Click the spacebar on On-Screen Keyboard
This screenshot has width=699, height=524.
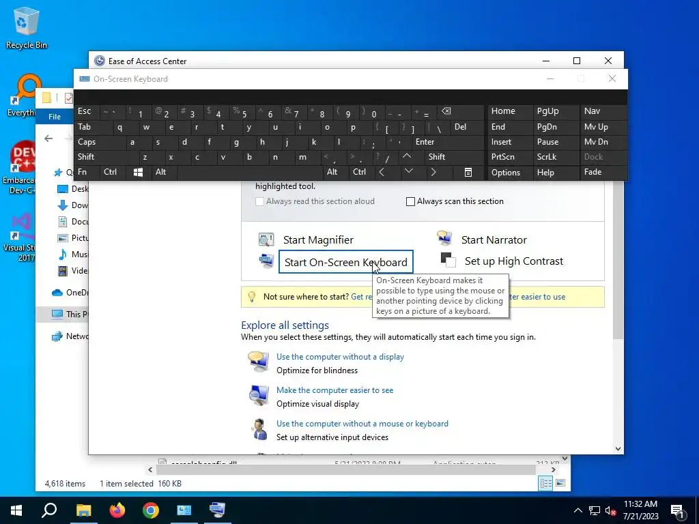pos(251,172)
